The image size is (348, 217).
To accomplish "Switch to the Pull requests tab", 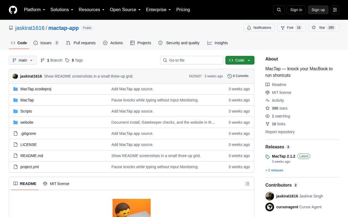I will coord(81,43).
